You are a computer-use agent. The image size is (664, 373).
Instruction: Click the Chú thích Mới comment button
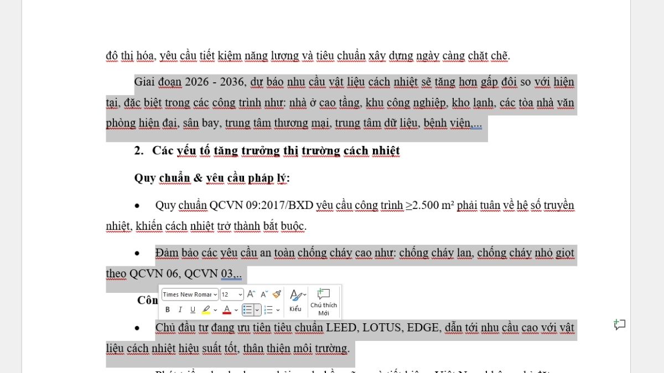(x=324, y=302)
